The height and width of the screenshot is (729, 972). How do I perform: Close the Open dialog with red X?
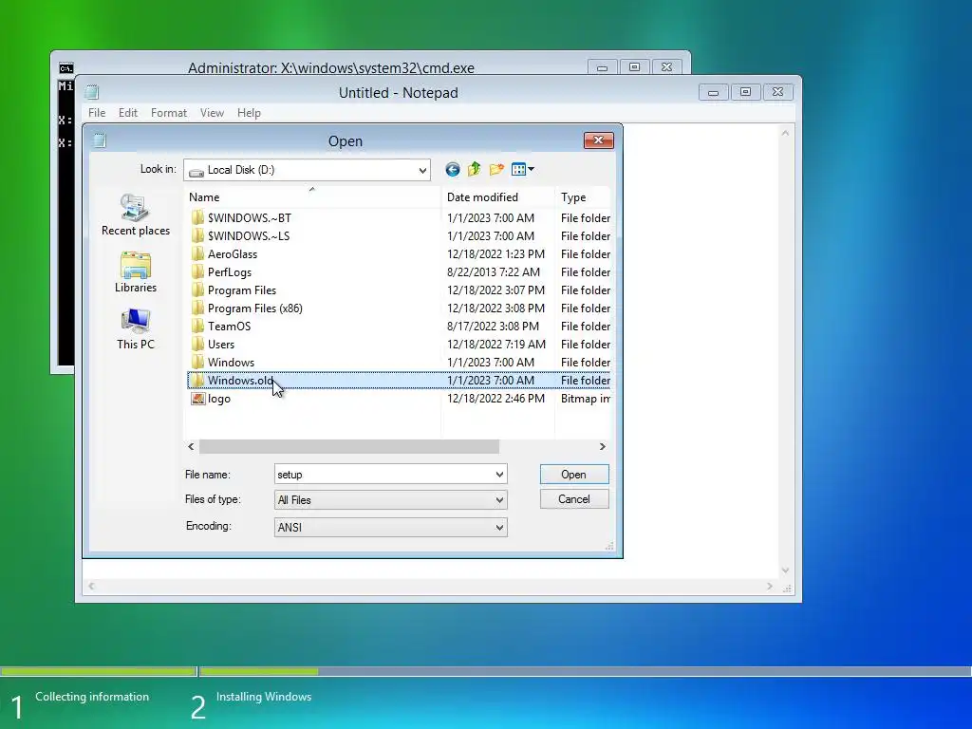click(x=598, y=140)
